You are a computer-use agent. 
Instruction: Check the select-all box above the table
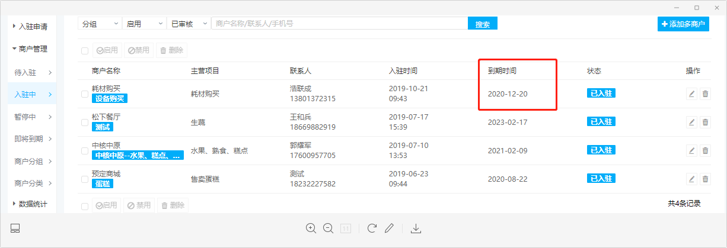85,50
